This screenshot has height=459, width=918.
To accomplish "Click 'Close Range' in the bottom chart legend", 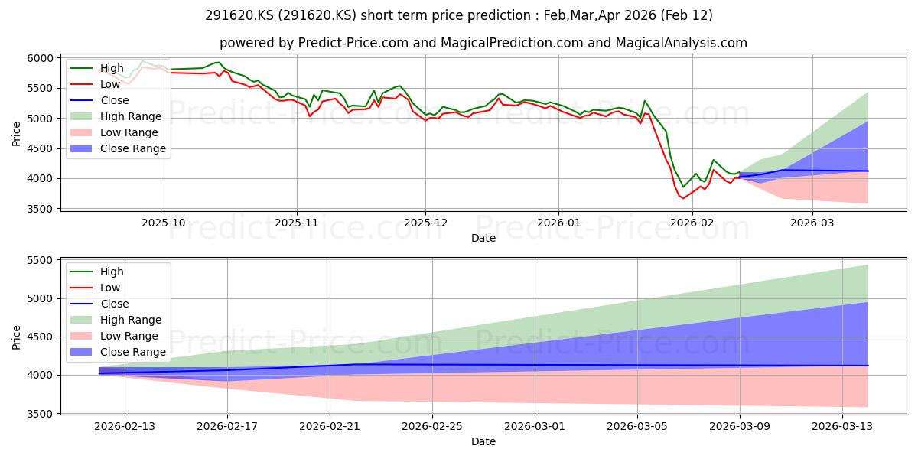I will [x=132, y=352].
